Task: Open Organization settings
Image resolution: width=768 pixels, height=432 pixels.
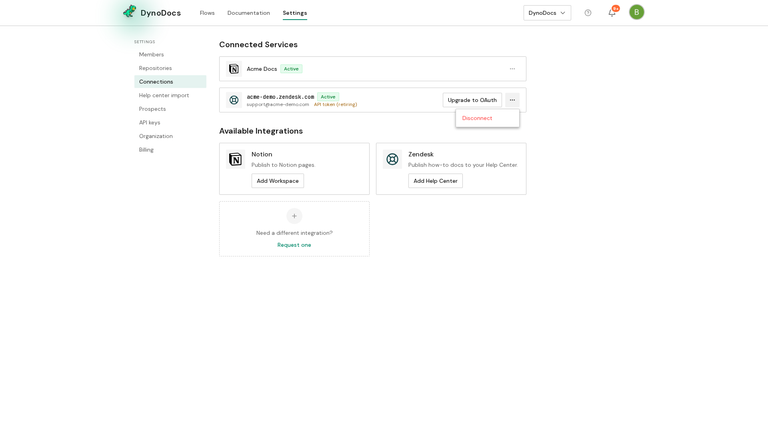Action: [170, 136]
